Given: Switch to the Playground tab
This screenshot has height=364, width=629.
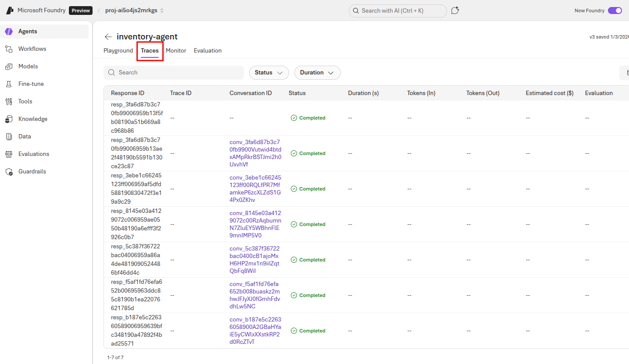Looking at the screenshot, I should coord(118,51).
